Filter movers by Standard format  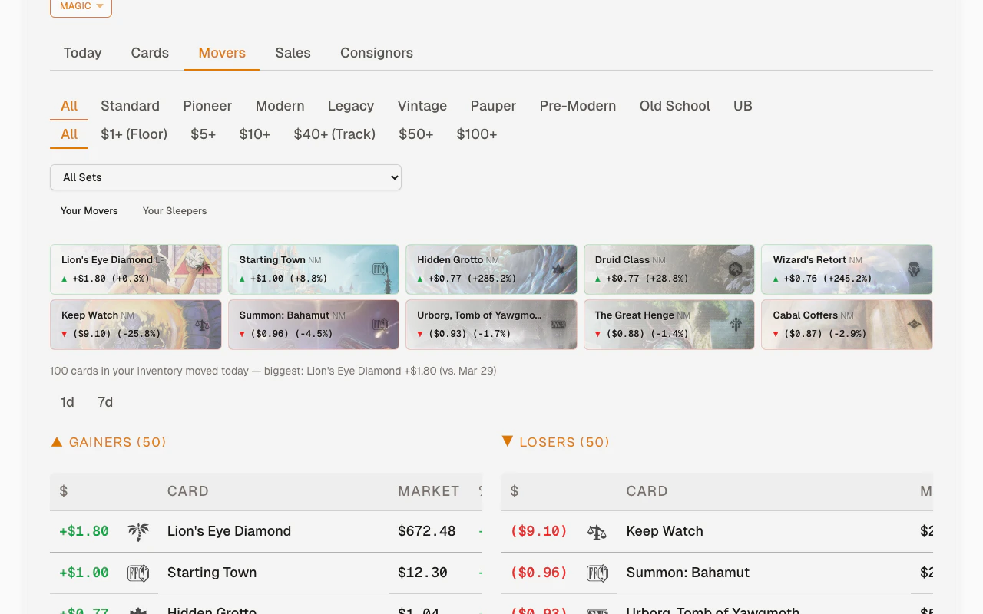[130, 106]
